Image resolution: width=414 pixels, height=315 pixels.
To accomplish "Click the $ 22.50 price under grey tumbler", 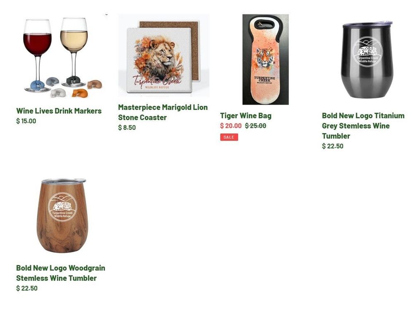I will tap(332, 146).
